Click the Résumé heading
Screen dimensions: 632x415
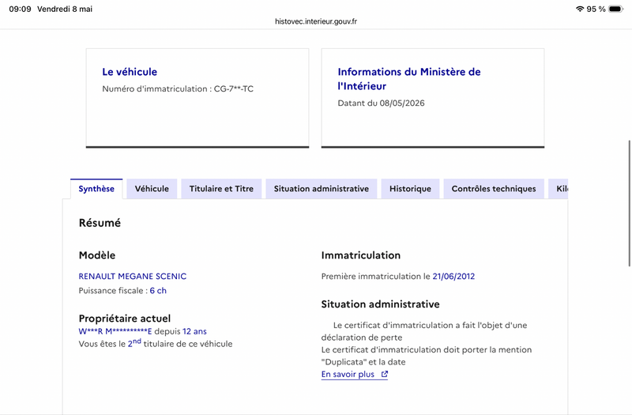click(x=100, y=223)
